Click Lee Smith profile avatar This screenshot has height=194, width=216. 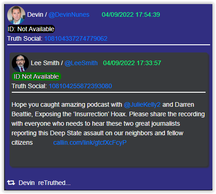click(x=20, y=63)
